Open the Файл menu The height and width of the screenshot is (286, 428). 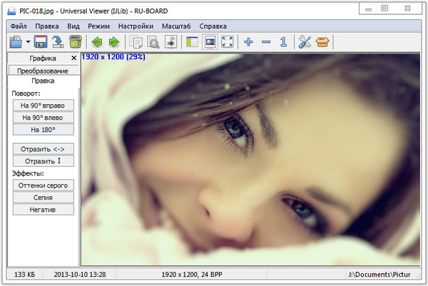point(19,26)
